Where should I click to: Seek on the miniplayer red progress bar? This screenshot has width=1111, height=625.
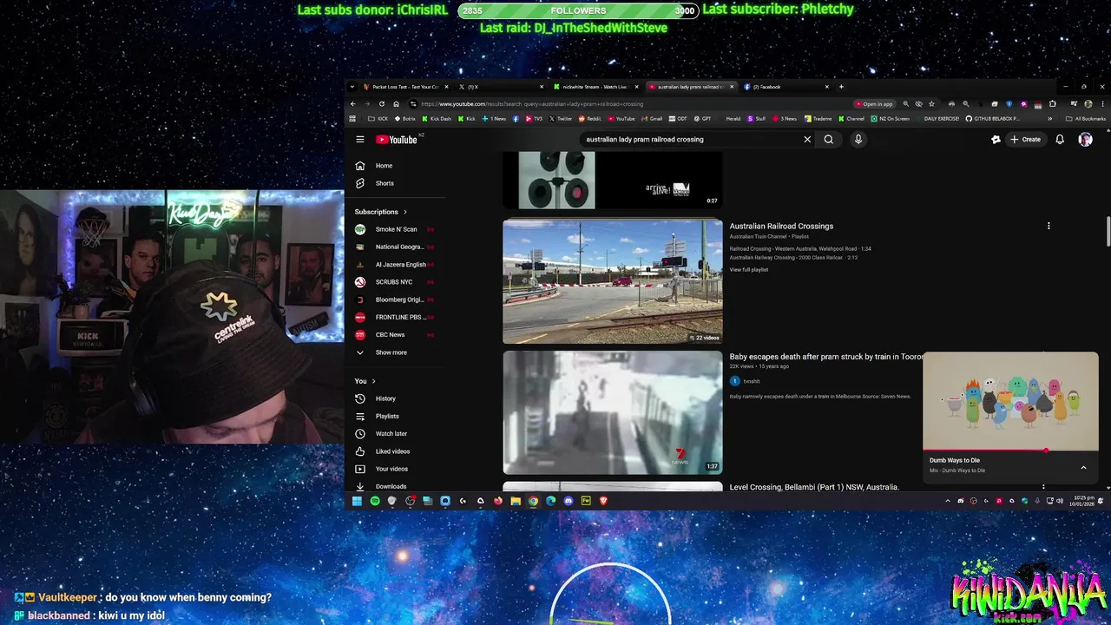tap(1010, 451)
